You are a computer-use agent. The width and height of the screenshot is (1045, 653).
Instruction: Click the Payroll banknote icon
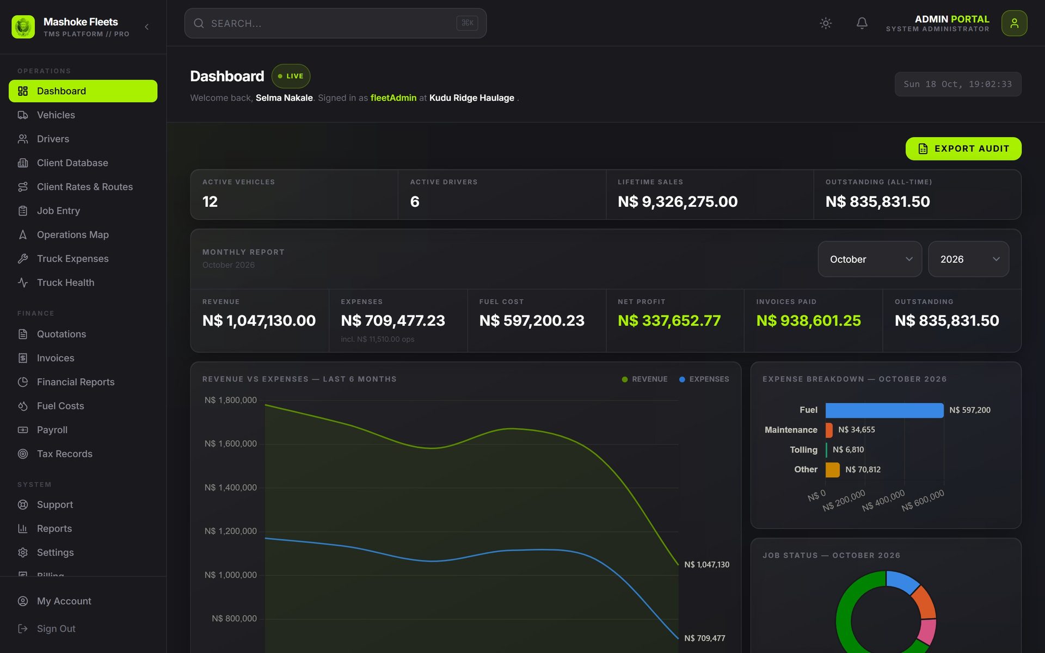click(23, 430)
